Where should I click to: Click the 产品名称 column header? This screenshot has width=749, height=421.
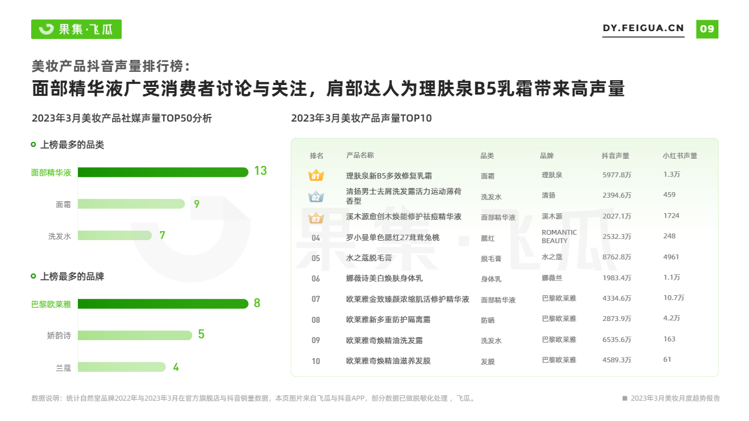360,155
